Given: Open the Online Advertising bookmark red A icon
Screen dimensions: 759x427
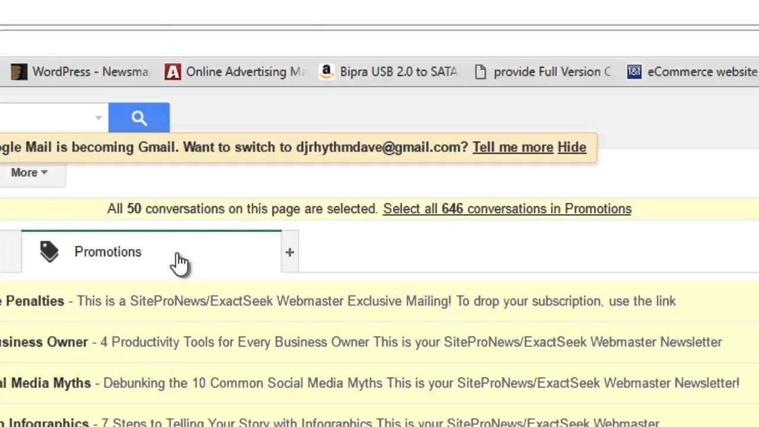Looking at the screenshot, I should 173,72.
